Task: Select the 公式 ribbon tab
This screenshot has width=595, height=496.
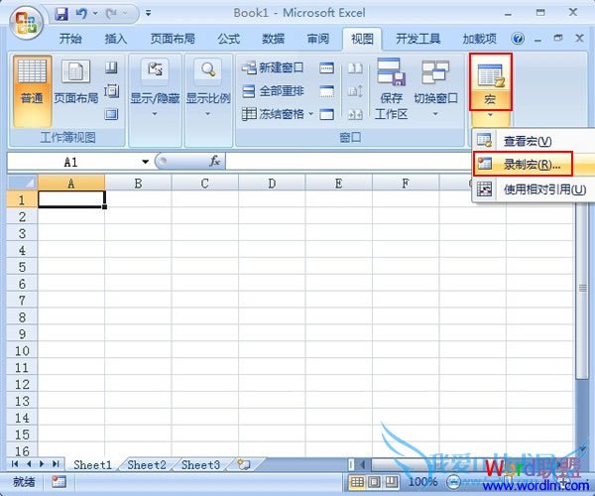Action: tap(228, 39)
